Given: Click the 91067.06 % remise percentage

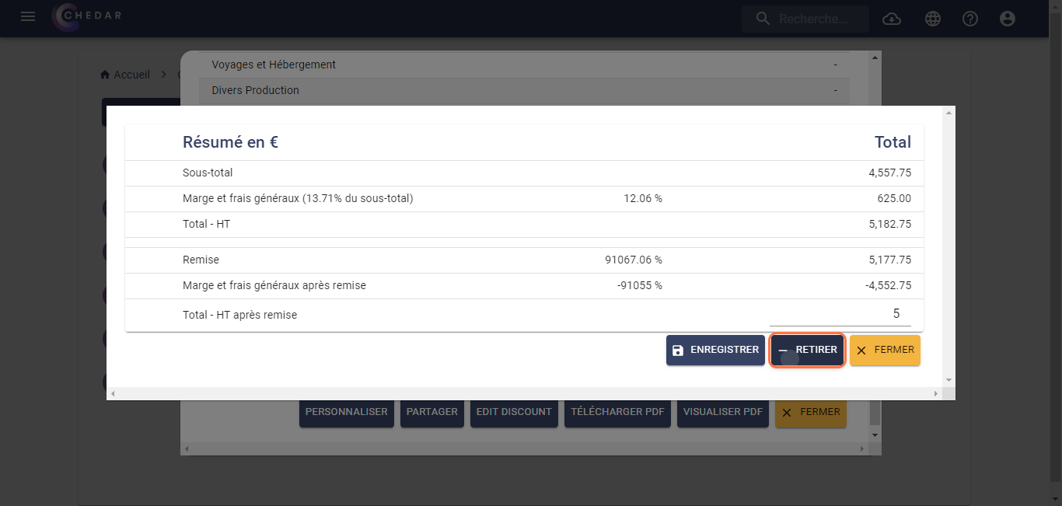Looking at the screenshot, I should (634, 260).
